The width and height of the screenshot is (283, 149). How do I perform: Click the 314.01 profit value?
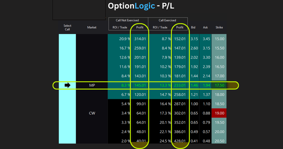coord(140,39)
